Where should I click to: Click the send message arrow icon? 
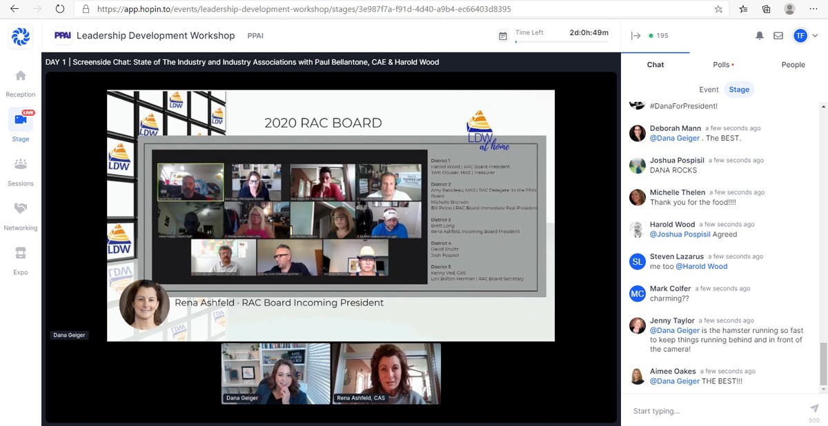click(x=814, y=408)
